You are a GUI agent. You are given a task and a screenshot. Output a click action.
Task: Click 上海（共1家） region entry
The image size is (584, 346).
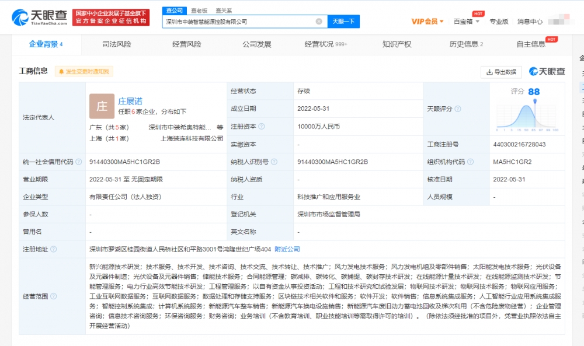click(109, 138)
